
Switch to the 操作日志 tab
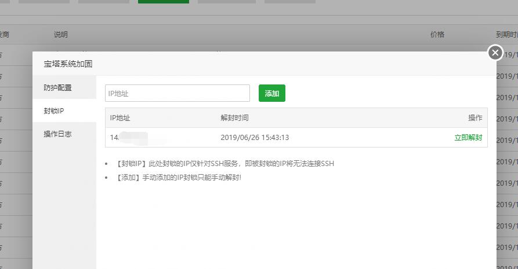point(64,134)
